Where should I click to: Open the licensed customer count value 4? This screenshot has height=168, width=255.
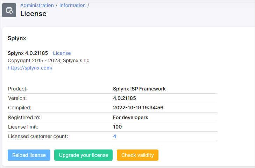(115, 136)
